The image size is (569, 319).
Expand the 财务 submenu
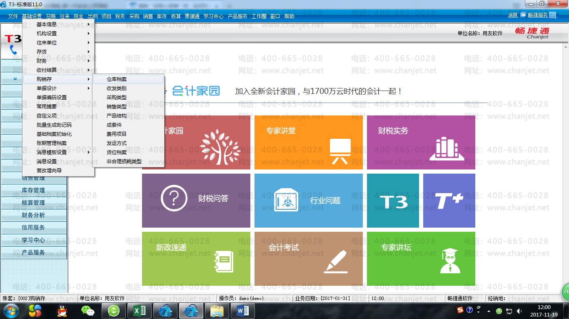coord(59,61)
